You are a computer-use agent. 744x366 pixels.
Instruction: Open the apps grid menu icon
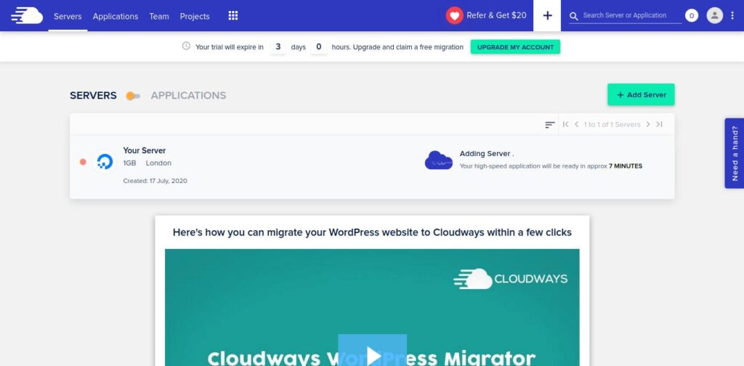[x=233, y=16]
